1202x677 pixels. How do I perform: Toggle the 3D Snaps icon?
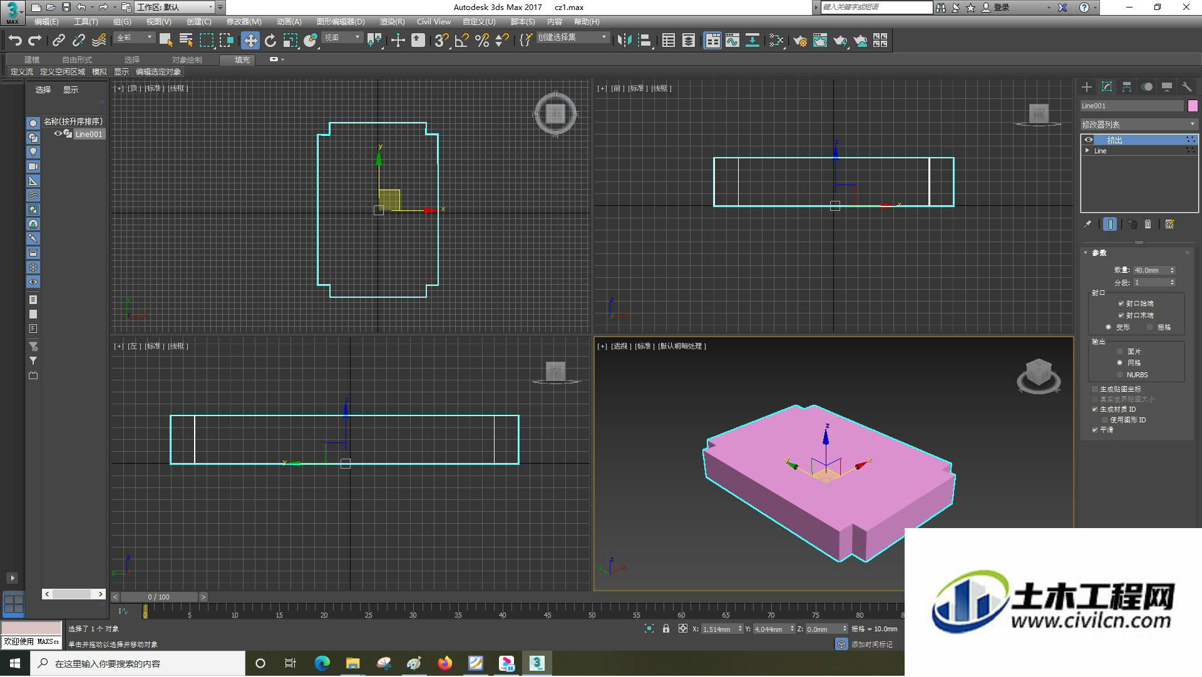click(441, 41)
